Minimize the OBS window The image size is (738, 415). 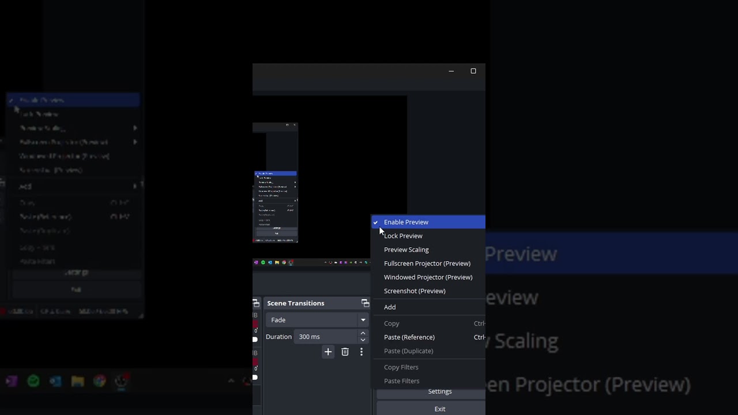451,71
